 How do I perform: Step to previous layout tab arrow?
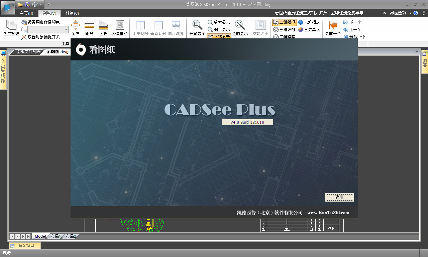pyautogui.click(x=17, y=236)
